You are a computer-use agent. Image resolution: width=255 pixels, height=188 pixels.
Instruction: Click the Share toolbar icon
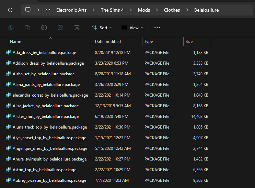[x=60, y=27]
